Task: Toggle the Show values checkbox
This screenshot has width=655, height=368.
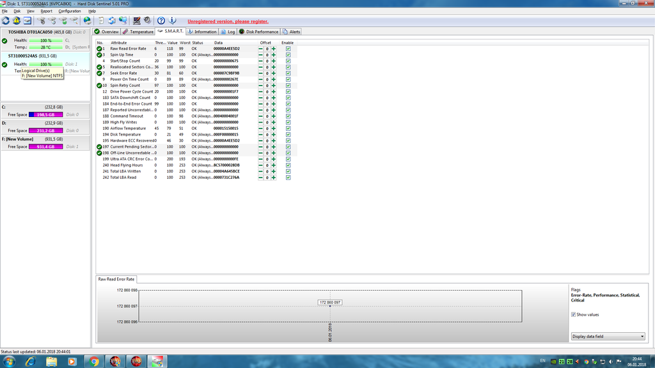Action: 573,314
